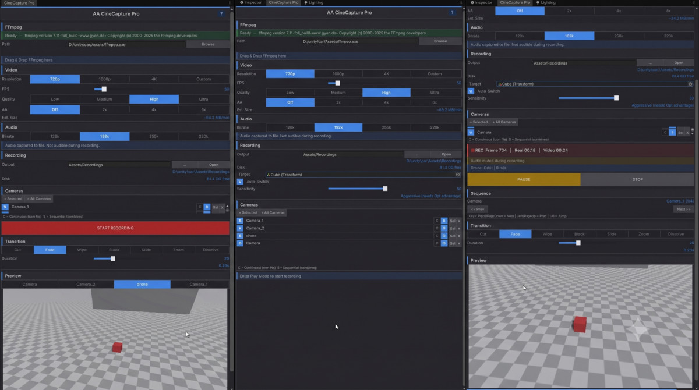The height and width of the screenshot is (390, 699).
Task: Click output browse '...' button in right panel
Action: (x=650, y=63)
